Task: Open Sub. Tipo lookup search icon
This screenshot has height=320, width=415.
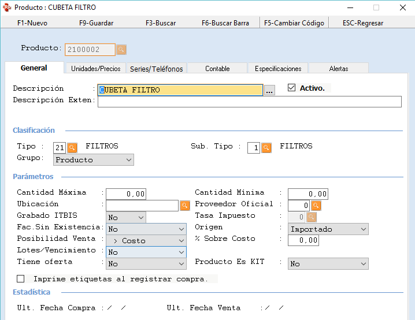Action: (x=266, y=147)
